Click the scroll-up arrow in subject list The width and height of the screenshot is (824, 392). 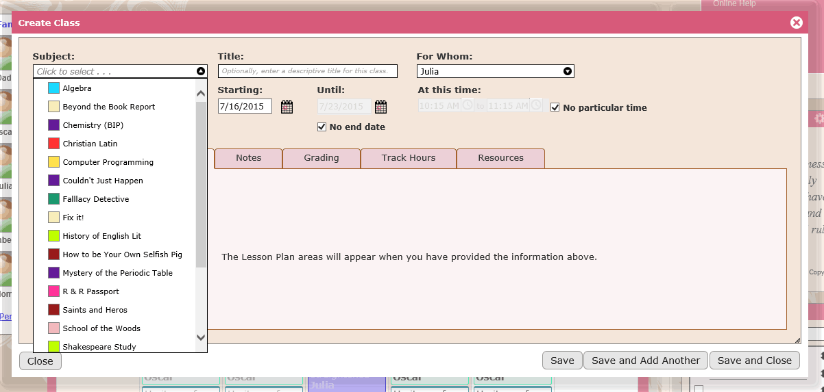click(x=201, y=94)
